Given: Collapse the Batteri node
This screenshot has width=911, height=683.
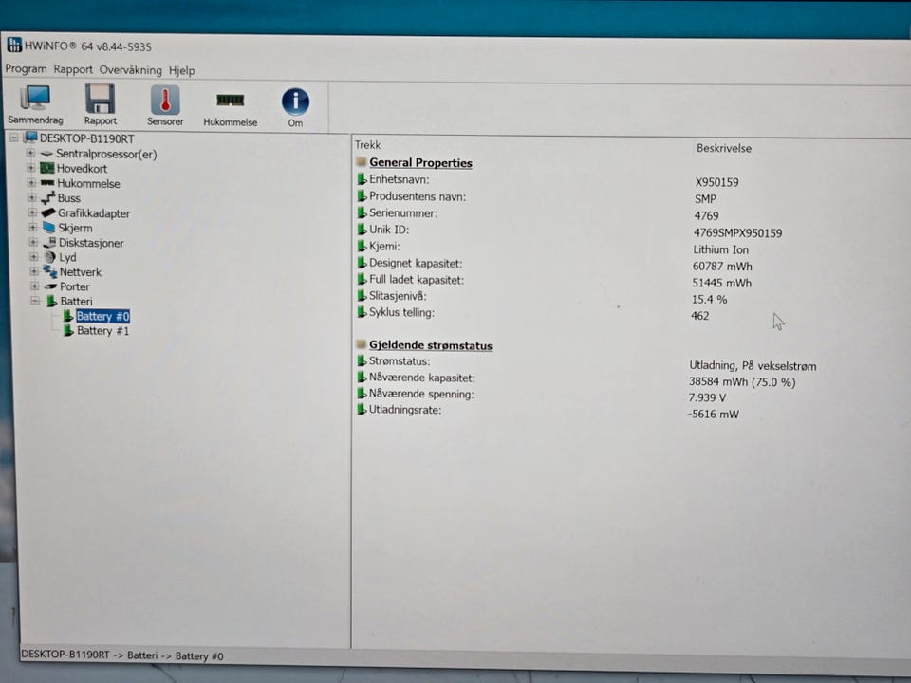Looking at the screenshot, I should click(x=35, y=301).
